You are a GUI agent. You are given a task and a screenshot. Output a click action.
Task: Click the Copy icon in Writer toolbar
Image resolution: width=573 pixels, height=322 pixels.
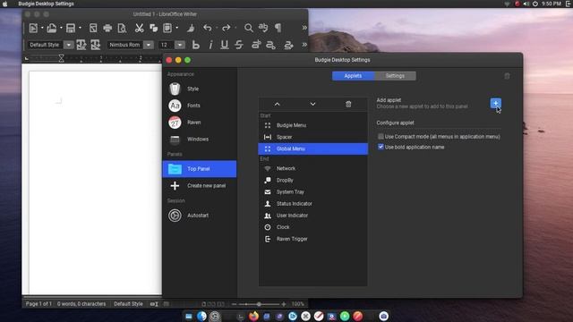[153, 28]
